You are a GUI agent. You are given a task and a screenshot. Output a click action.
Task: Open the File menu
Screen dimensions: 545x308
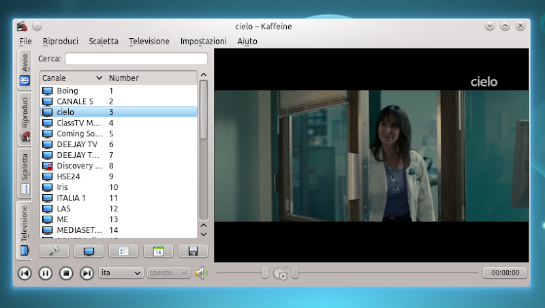pyautogui.click(x=25, y=42)
